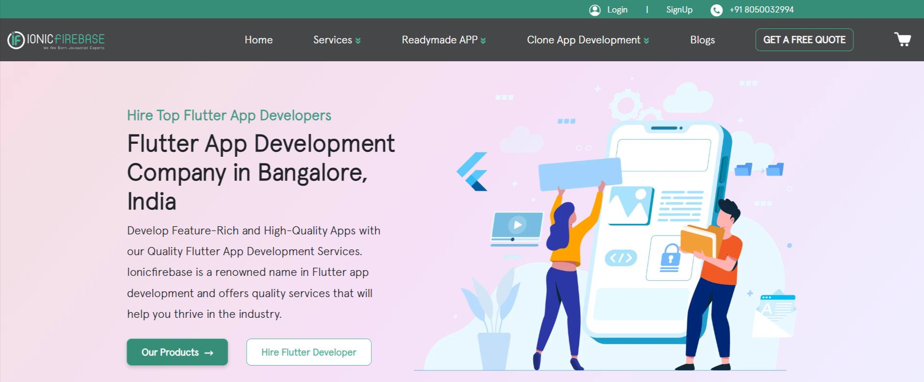Click the code brackets icon in illustration

coord(621,258)
